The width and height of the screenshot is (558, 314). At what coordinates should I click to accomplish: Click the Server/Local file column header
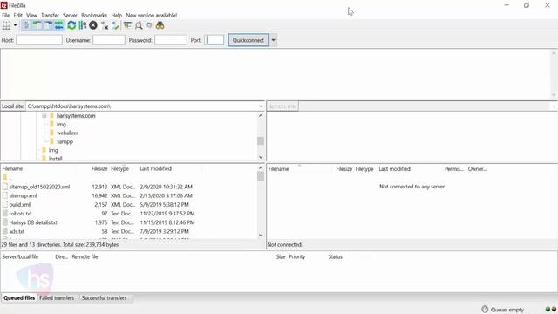click(20, 256)
